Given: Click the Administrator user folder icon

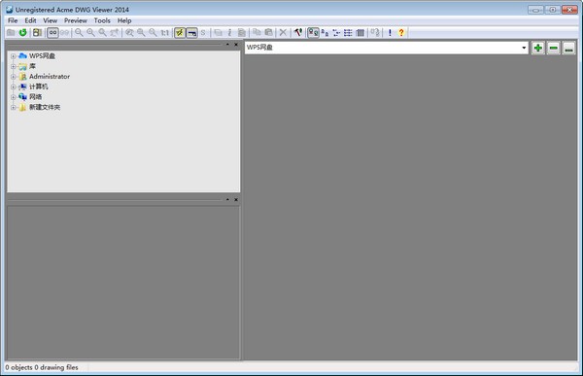Looking at the screenshot, I should [22, 77].
